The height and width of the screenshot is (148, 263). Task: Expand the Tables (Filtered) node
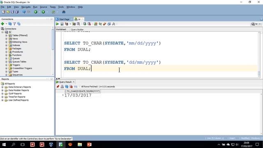click(7, 35)
